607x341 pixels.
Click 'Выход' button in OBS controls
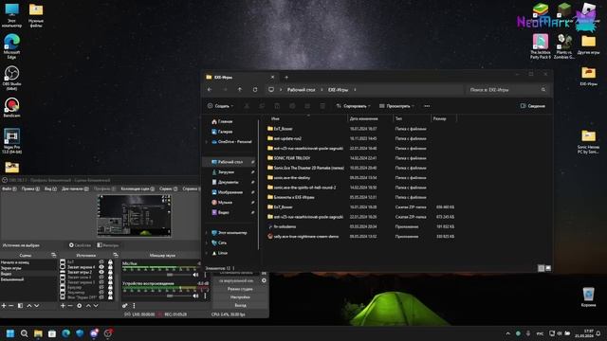(240, 305)
